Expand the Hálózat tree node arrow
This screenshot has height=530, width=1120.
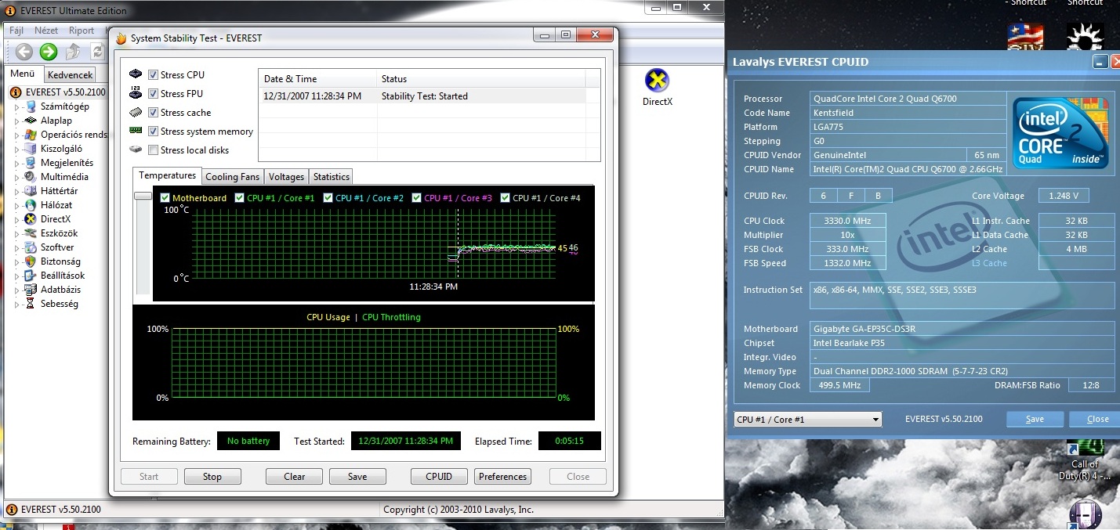pos(17,206)
